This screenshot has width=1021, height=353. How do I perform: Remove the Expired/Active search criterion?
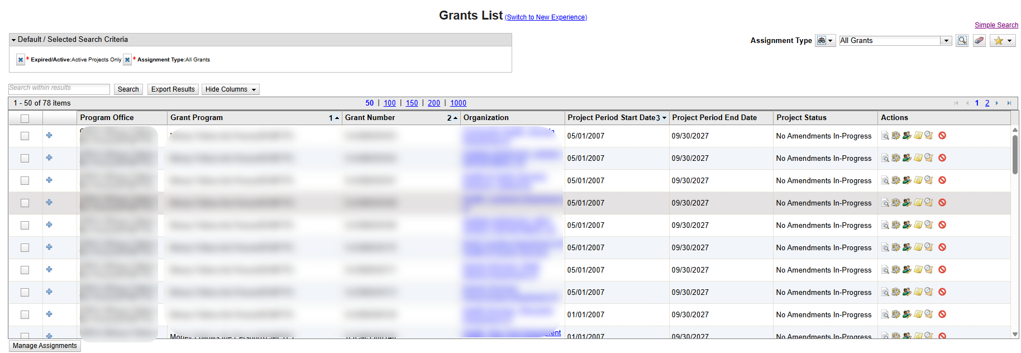coord(21,60)
